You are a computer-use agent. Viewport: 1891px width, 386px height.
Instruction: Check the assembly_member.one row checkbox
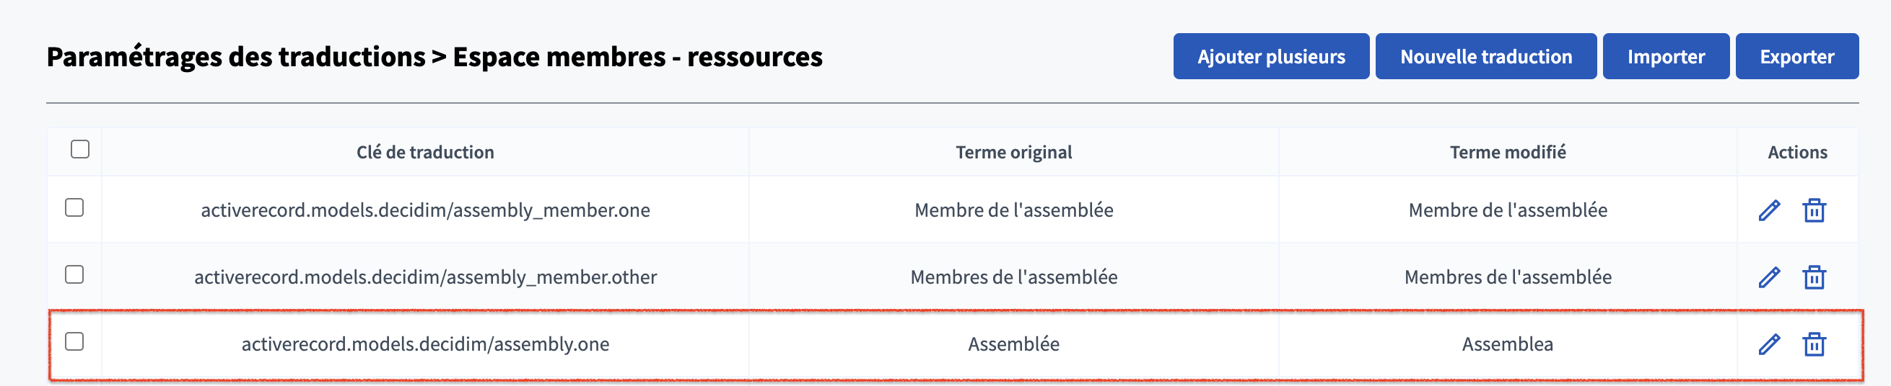coord(74,208)
